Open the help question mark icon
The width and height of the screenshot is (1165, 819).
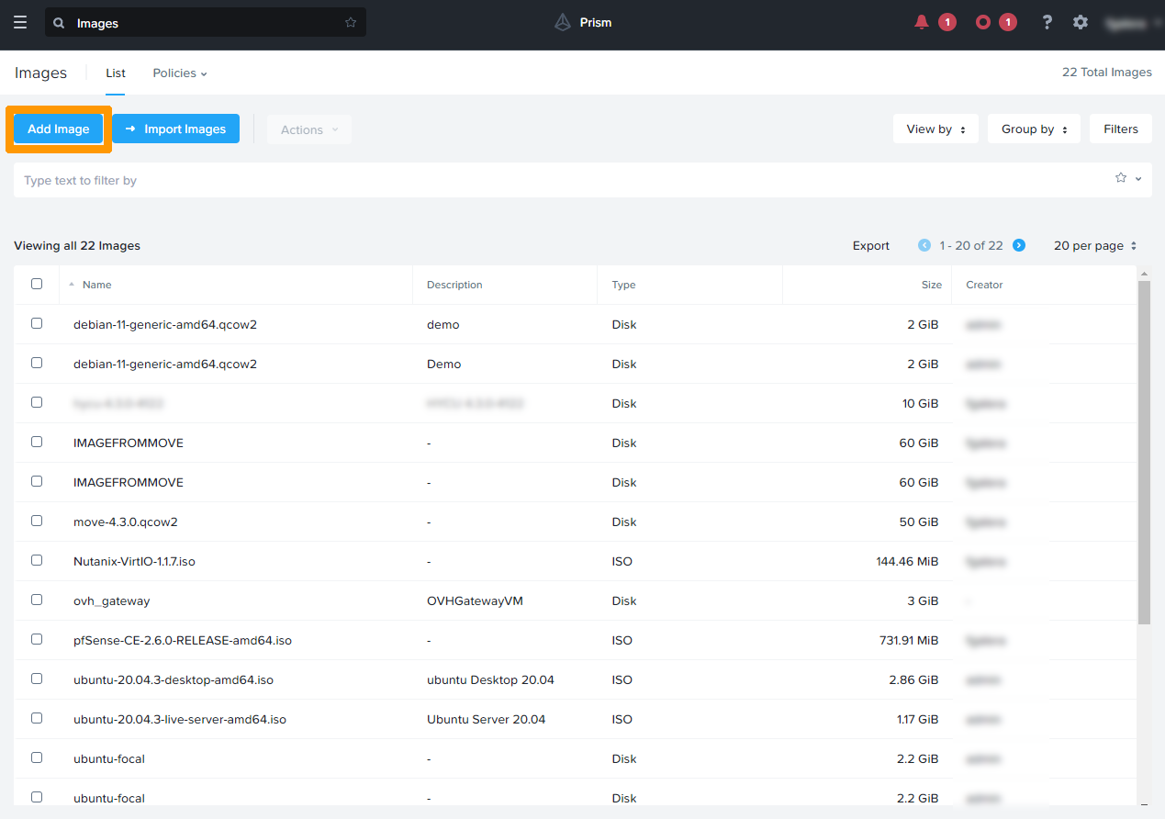point(1047,22)
